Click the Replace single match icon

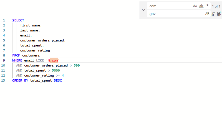213,14
